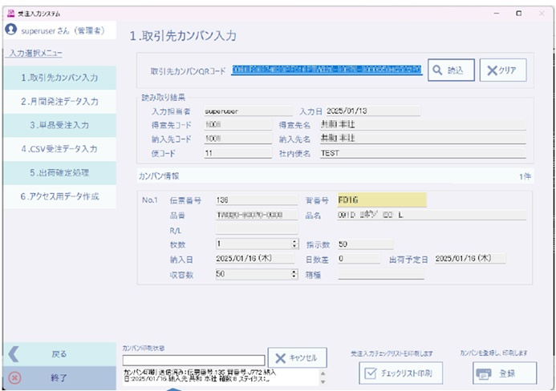This screenshot has width=556, height=391.
Task: Click the superuser profile avatar icon
Action: [11, 30]
